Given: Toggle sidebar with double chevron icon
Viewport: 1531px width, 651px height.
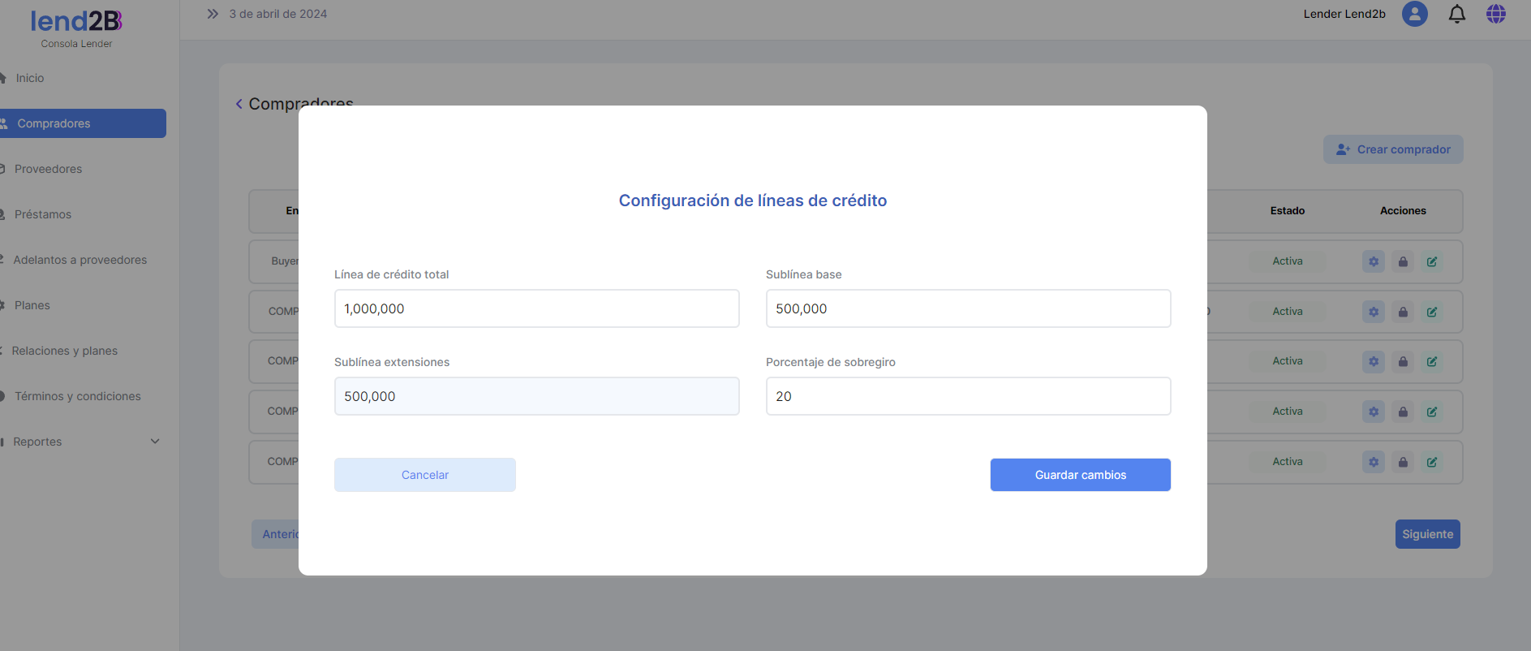Looking at the screenshot, I should coord(213,14).
